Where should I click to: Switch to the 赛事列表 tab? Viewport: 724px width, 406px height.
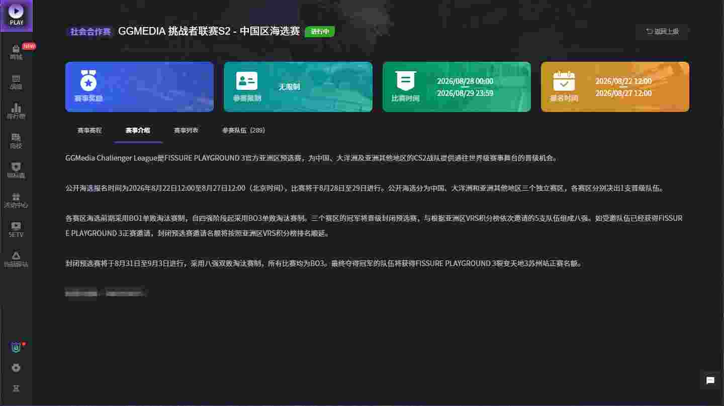click(186, 130)
